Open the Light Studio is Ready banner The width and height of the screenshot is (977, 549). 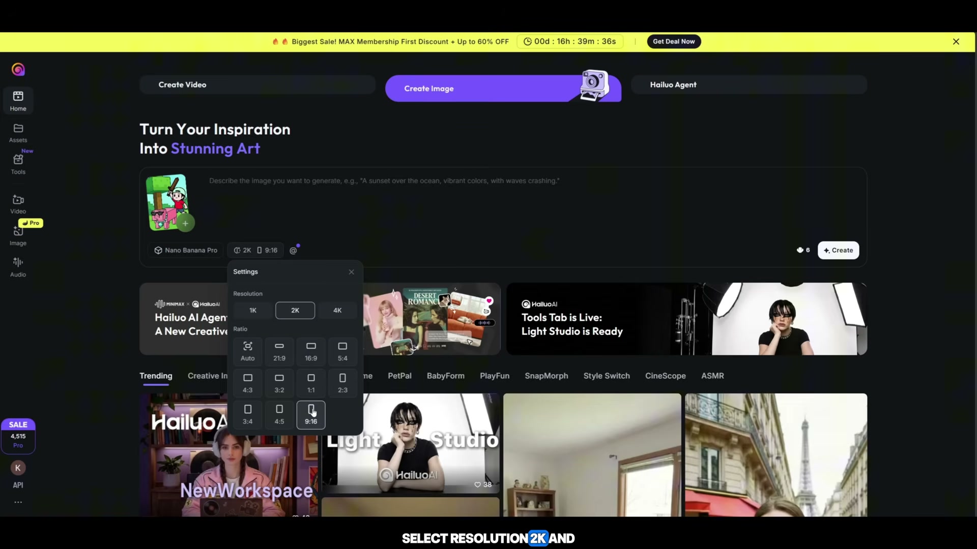[687, 319]
